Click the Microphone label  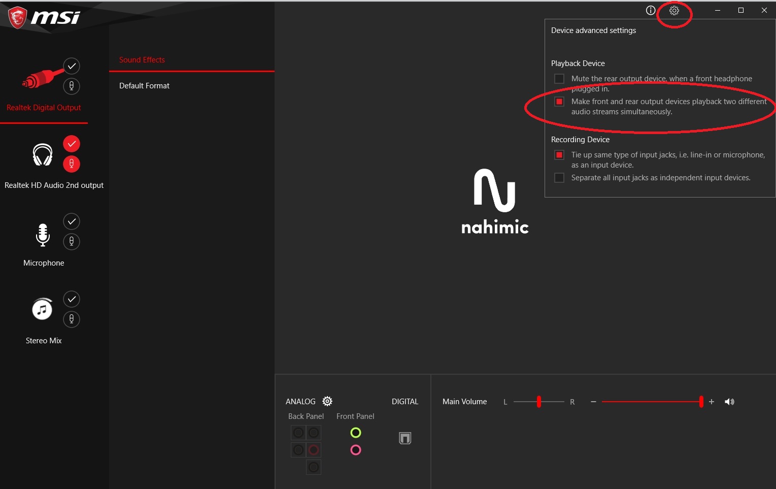(44, 263)
